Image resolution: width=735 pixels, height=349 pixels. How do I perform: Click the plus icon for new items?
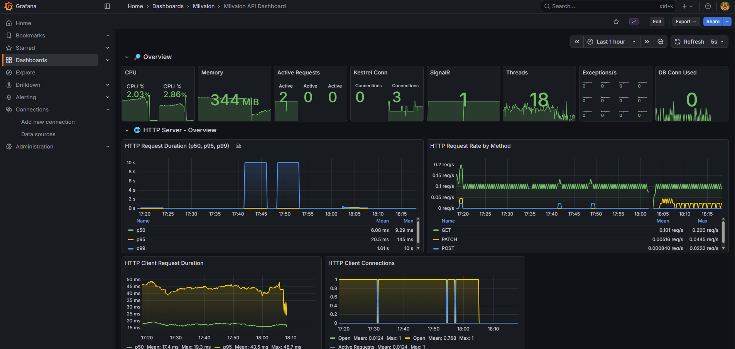[687, 6]
